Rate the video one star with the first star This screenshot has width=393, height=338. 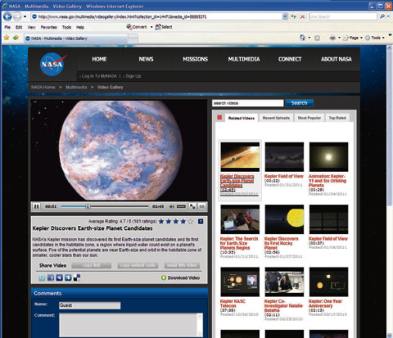161,221
